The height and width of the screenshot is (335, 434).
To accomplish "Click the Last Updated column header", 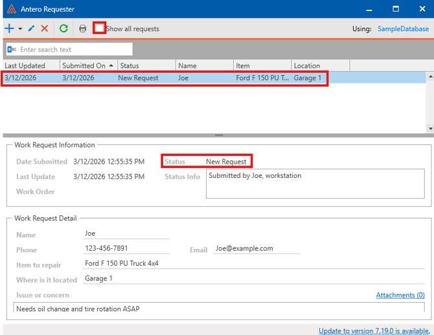I will (x=26, y=65).
